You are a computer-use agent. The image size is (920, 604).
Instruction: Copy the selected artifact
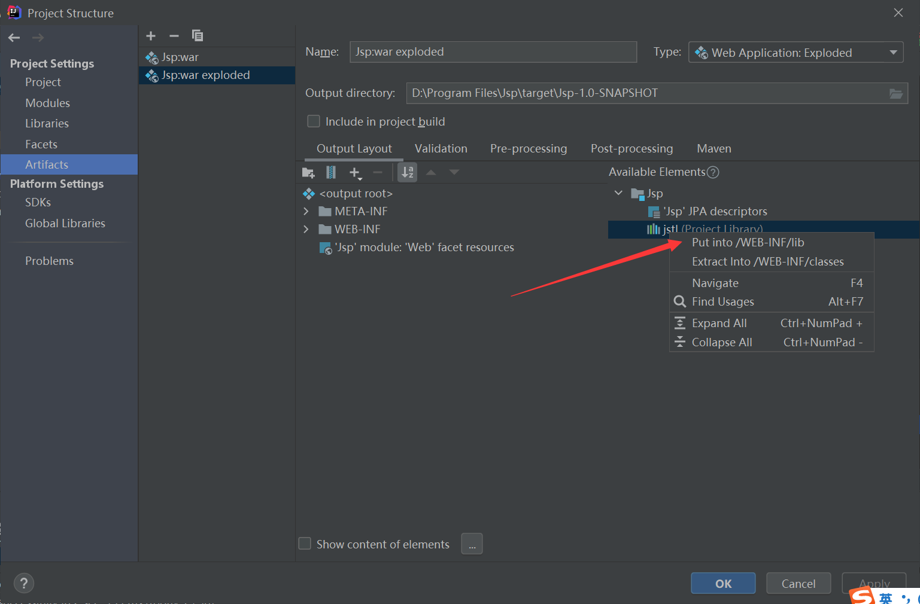pyautogui.click(x=197, y=36)
